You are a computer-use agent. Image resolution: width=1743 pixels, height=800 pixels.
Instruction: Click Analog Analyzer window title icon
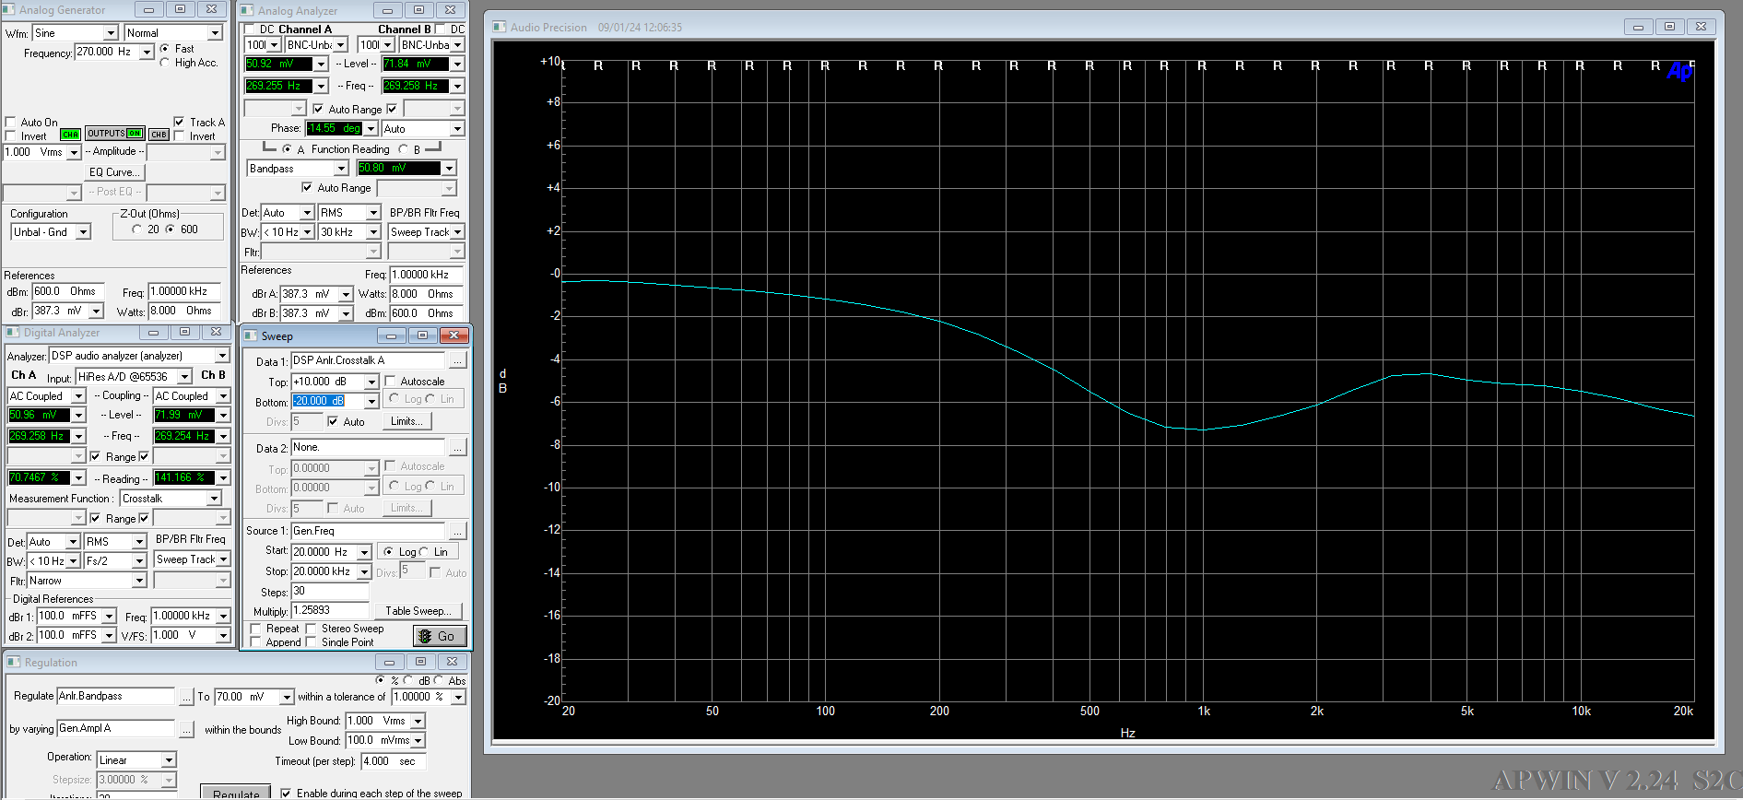pyautogui.click(x=248, y=10)
